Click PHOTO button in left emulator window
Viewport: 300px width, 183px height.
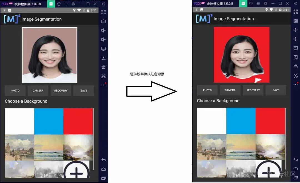[15, 90]
